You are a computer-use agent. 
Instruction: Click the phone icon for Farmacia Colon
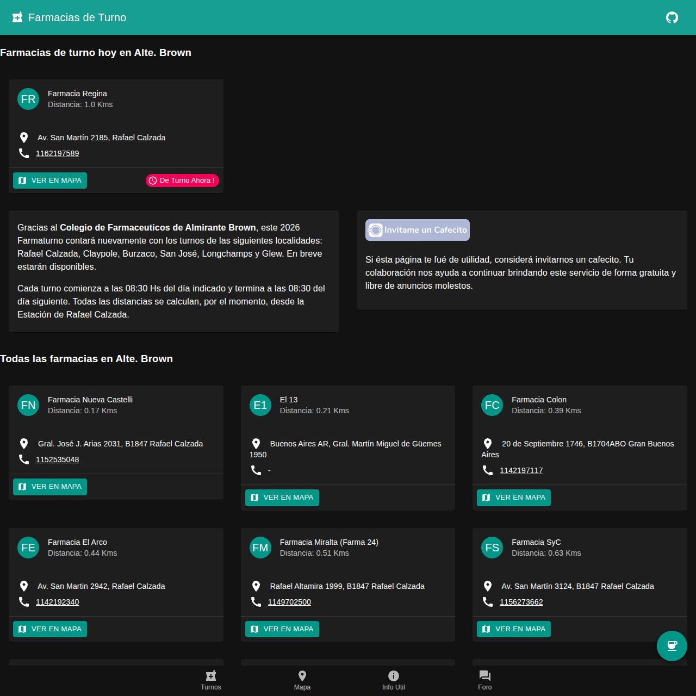488,470
